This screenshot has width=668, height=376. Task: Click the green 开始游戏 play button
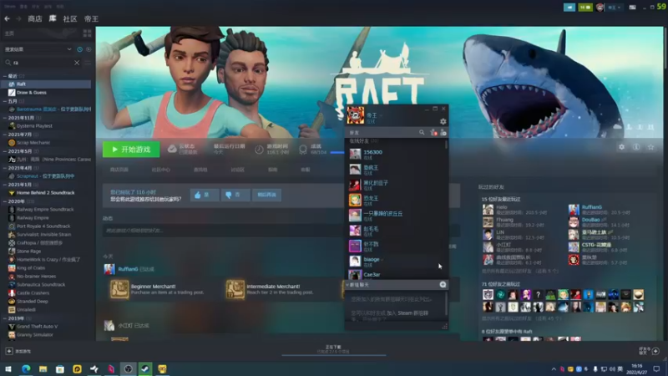click(131, 150)
